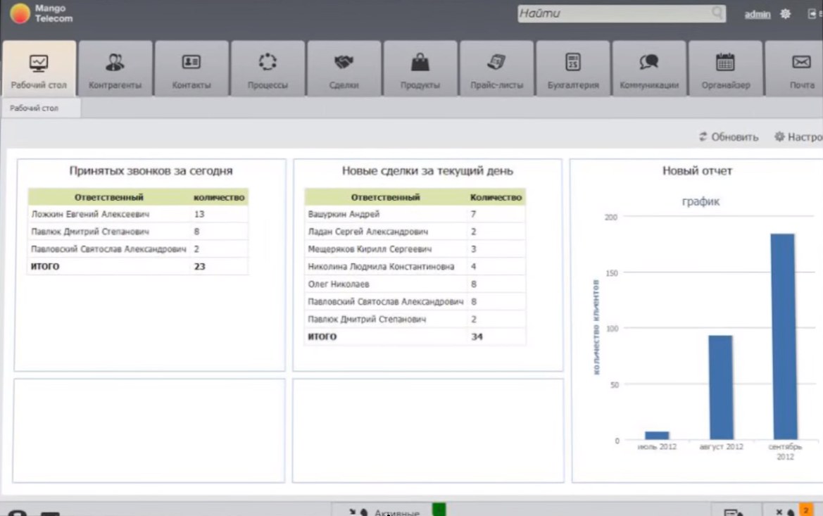823x516 pixels.
Task: Click the Новый отчет widget title
Action: (x=697, y=170)
